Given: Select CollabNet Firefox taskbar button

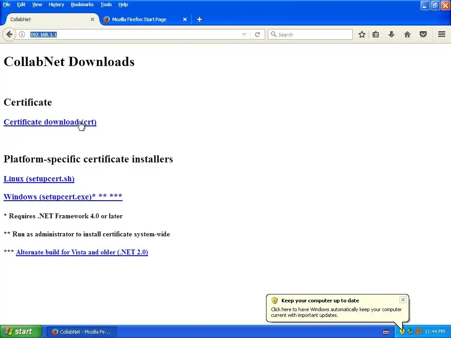Looking at the screenshot, I should click(81, 332).
